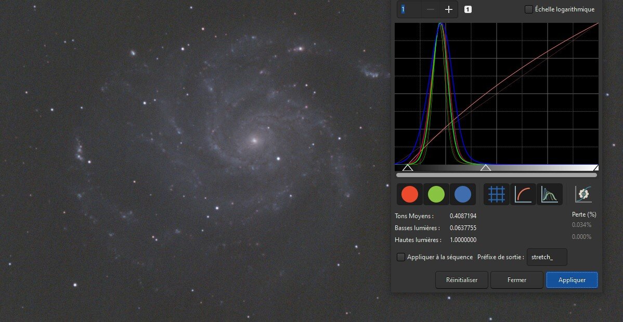Click the midtones slider triangle handle
This screenshot has width=623, height=322.
pos(486,168)
